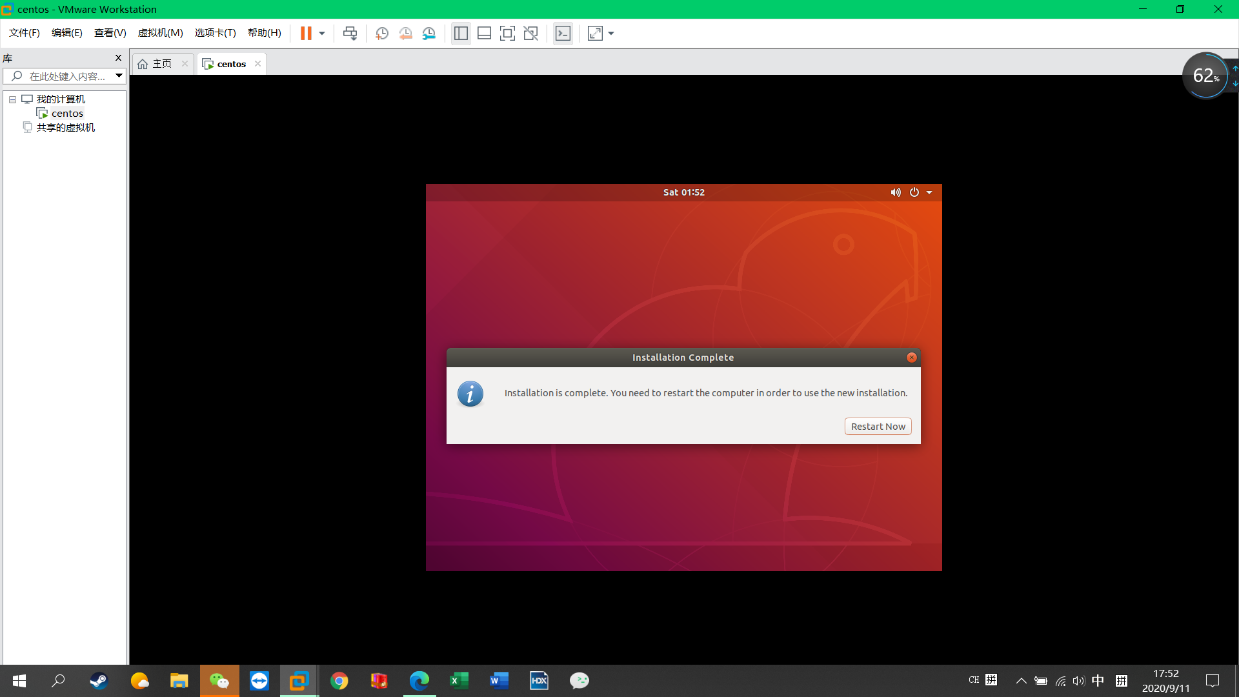1239x697 pixels.
Task: Click the VMware Workstation taskbar icon
Action: tap(299, 681)
